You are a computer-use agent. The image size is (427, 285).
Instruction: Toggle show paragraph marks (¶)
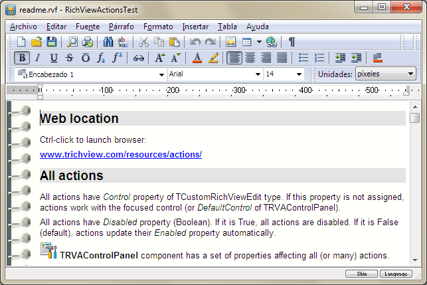click(x=292, y=42)
